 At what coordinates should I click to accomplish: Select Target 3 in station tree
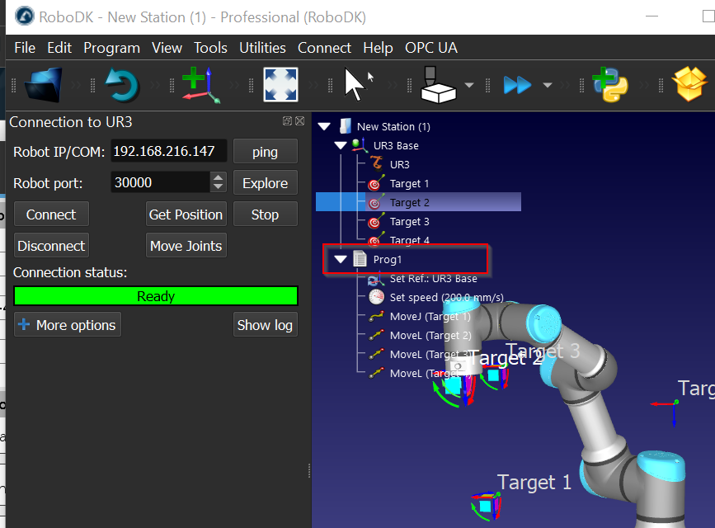(x=410, y=221)
